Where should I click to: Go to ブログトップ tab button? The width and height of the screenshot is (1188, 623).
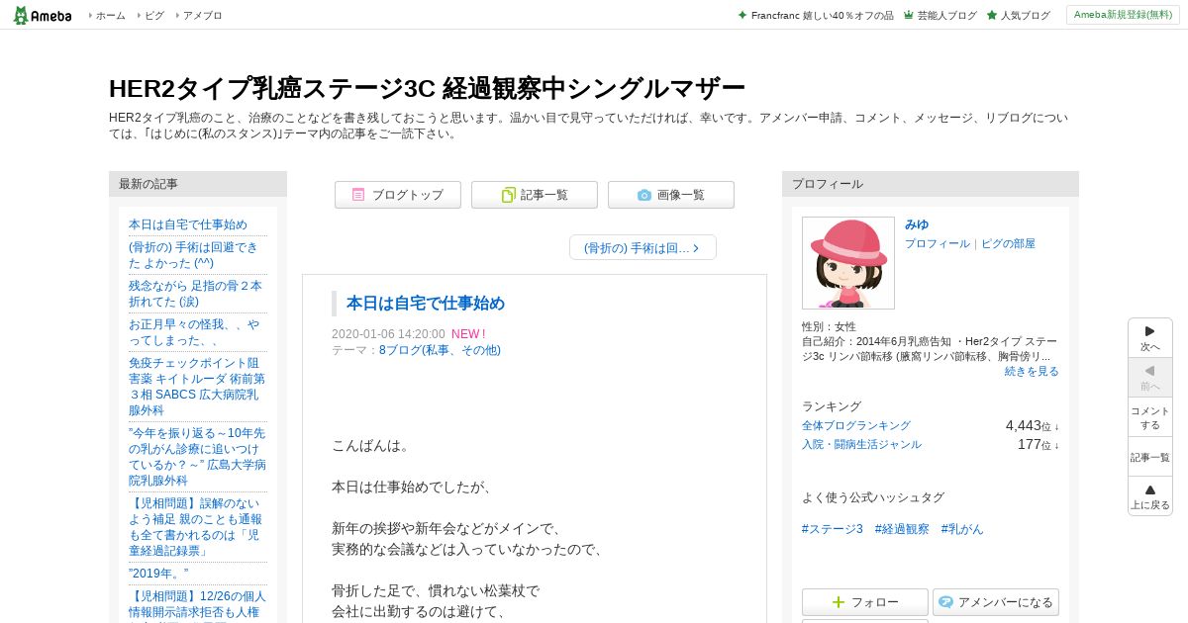tap(398, 195)
